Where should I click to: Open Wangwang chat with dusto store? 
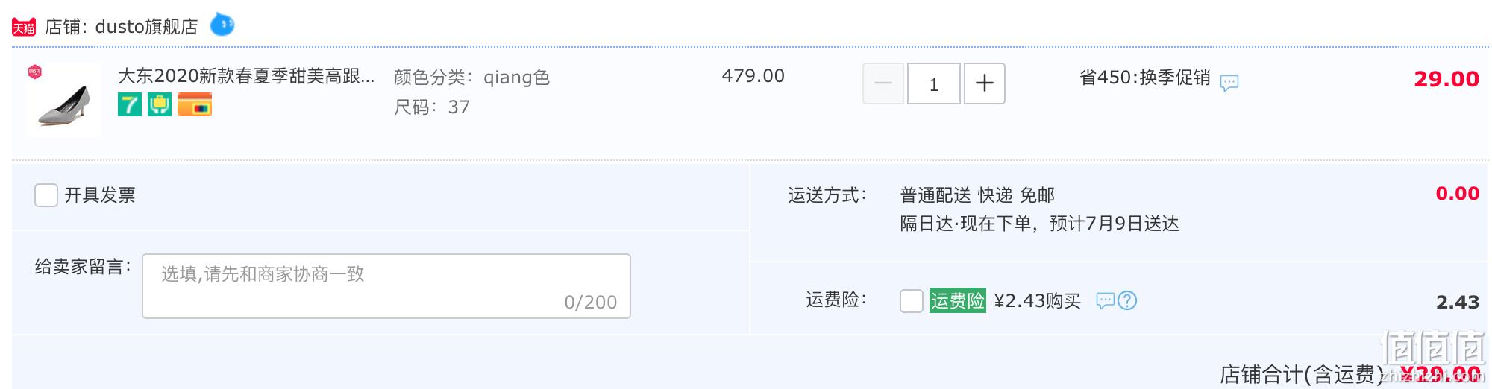pos(222,25)
